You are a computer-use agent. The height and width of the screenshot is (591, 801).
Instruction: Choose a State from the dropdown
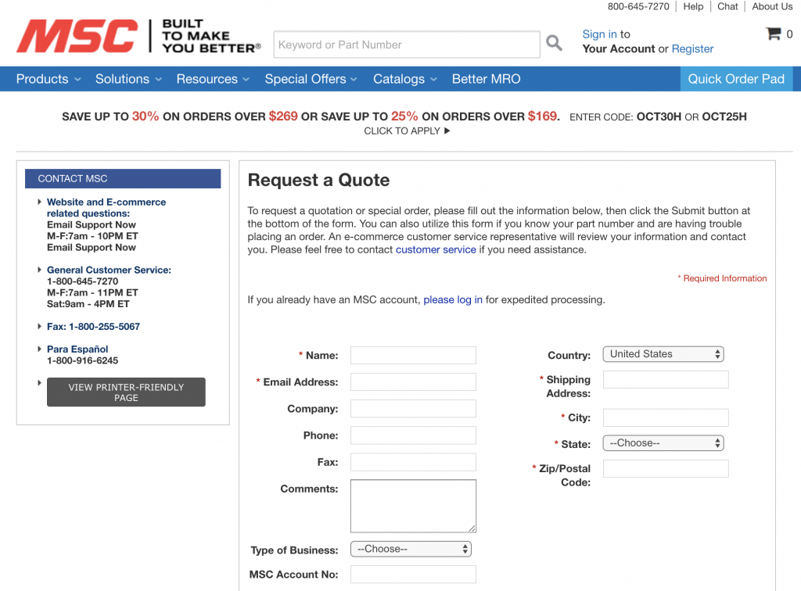pos(663,443)
